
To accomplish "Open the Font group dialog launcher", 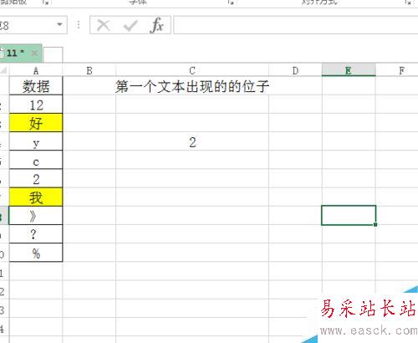I will pos(231,3).
